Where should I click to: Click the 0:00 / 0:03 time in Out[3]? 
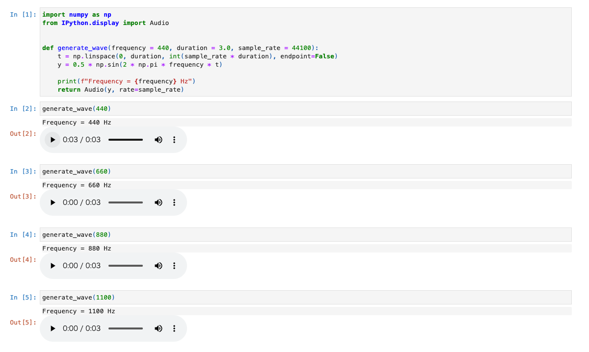pyautogui.click(x=81, y=202)
